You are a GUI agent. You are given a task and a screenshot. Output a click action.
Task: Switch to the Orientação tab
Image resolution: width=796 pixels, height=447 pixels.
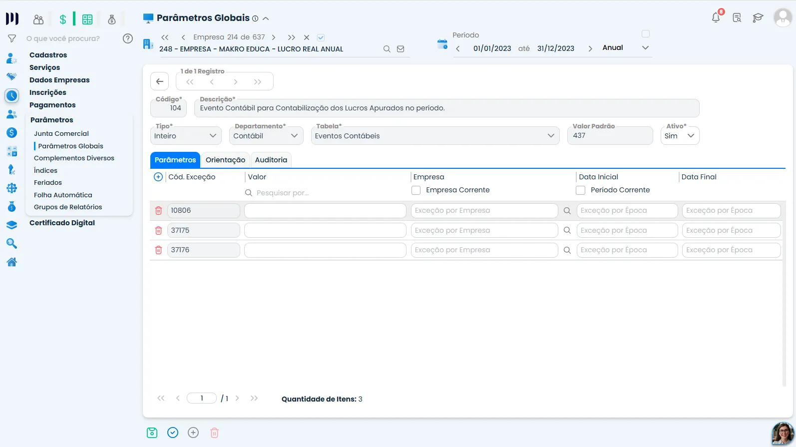point(225,160)
